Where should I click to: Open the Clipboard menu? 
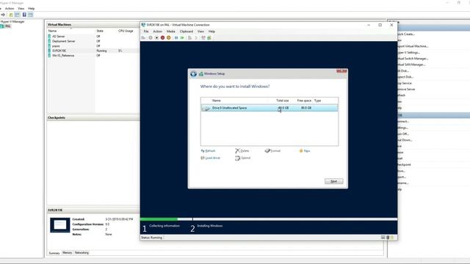pyautogui.click(x=186, y=32)
